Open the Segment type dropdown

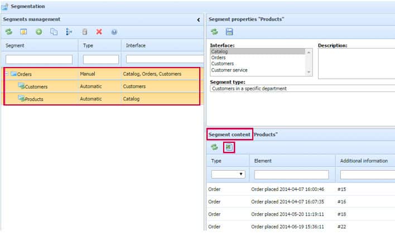click(x=302, y=89)
